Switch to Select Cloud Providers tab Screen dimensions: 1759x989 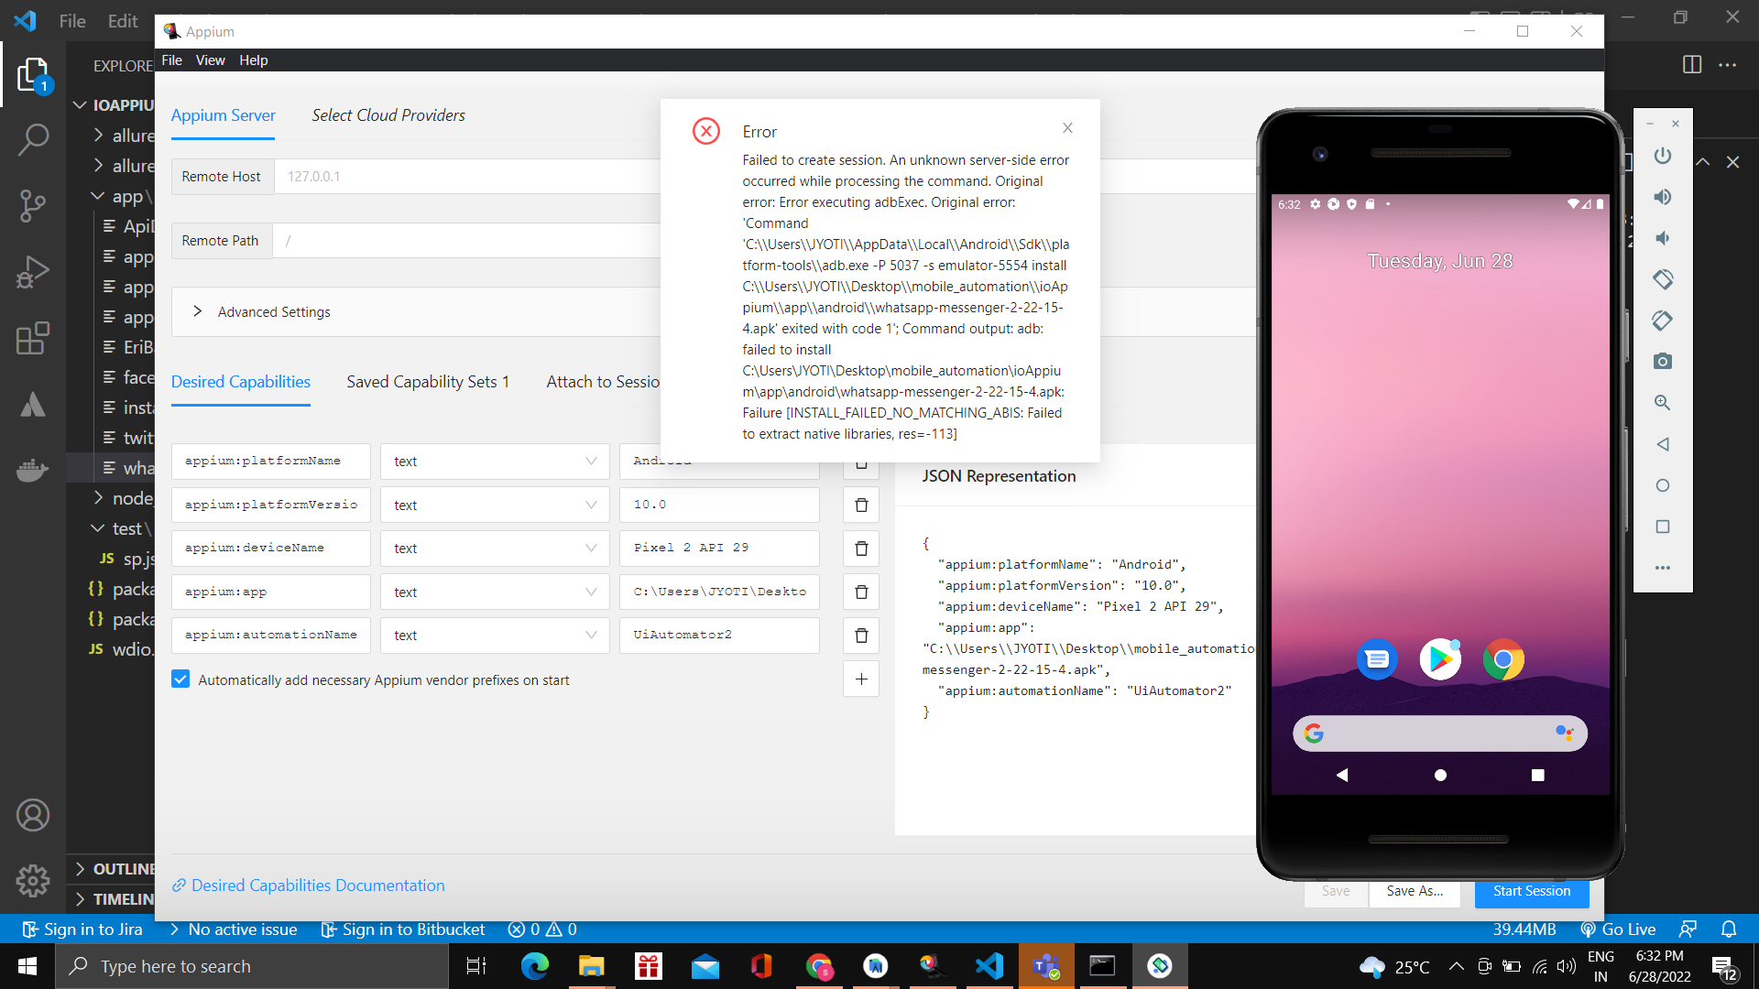pyautogui.click(x=388, y=115)
